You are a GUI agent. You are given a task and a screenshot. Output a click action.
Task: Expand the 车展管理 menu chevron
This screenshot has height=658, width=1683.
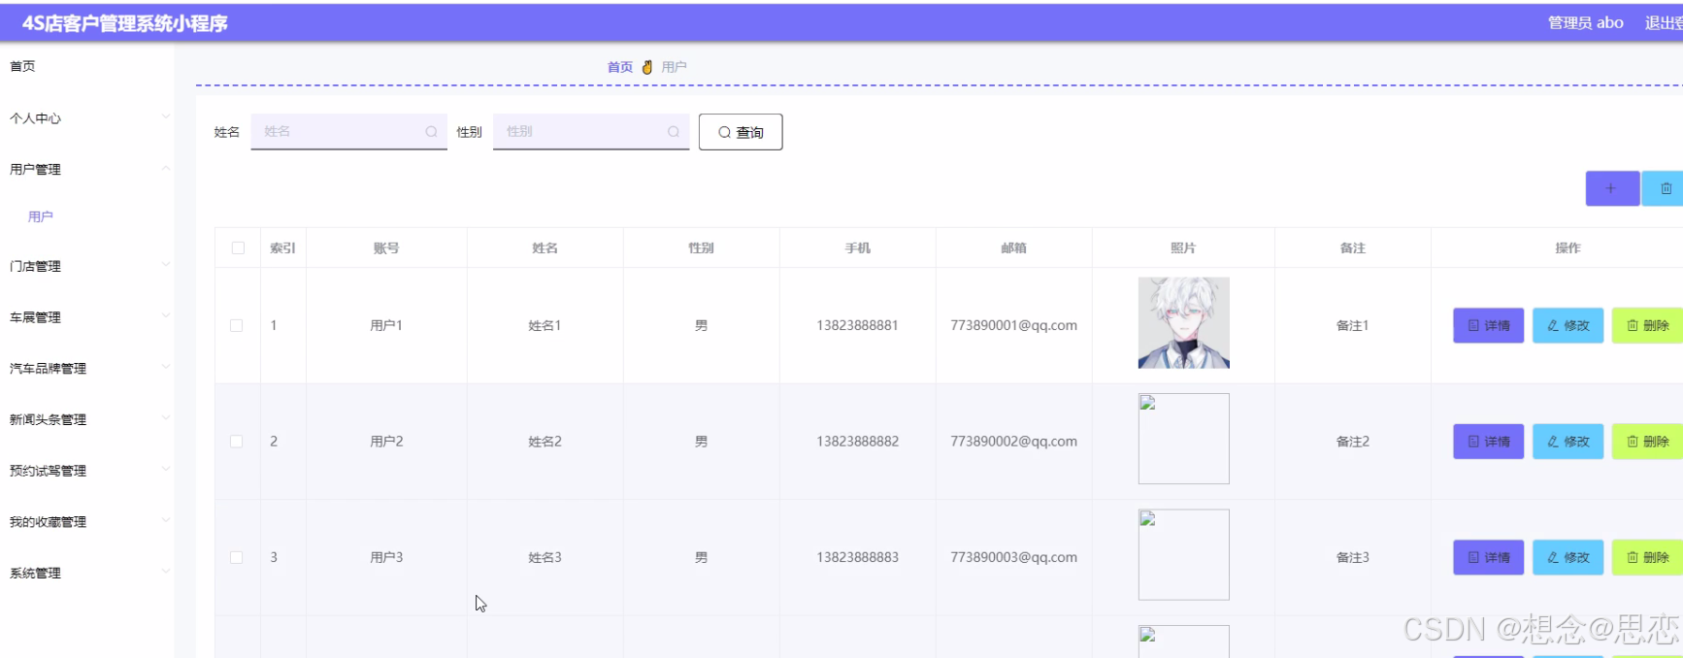[x=165, y=316]
